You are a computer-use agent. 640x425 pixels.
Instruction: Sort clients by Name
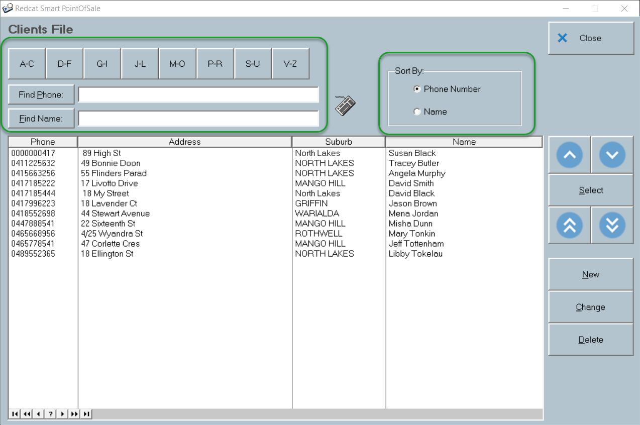pyautogui.click(x=417, y=112)
